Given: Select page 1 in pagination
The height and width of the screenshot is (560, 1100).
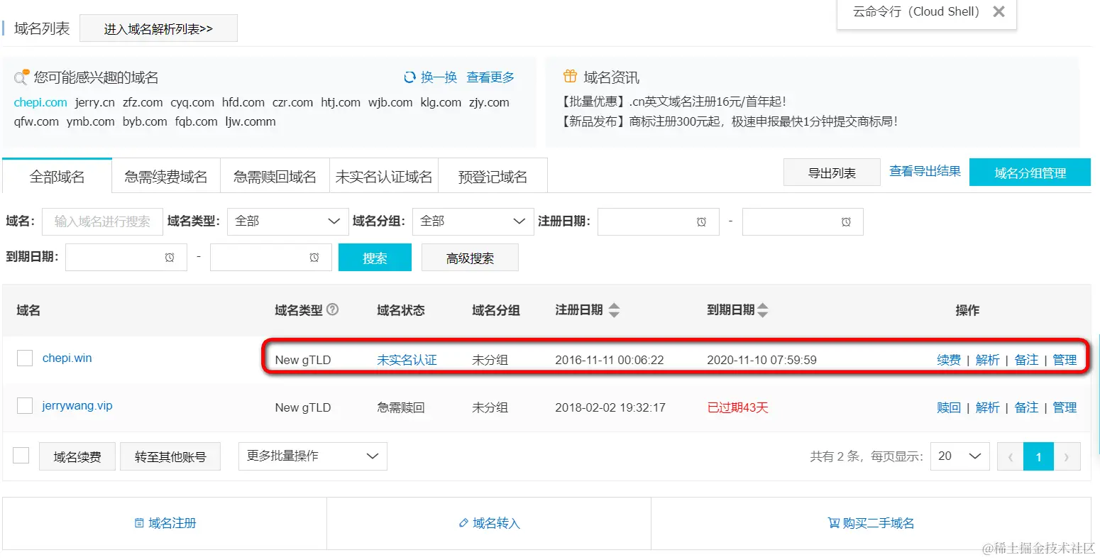Looking at the screenshot, I should [x=1038, y=456].
